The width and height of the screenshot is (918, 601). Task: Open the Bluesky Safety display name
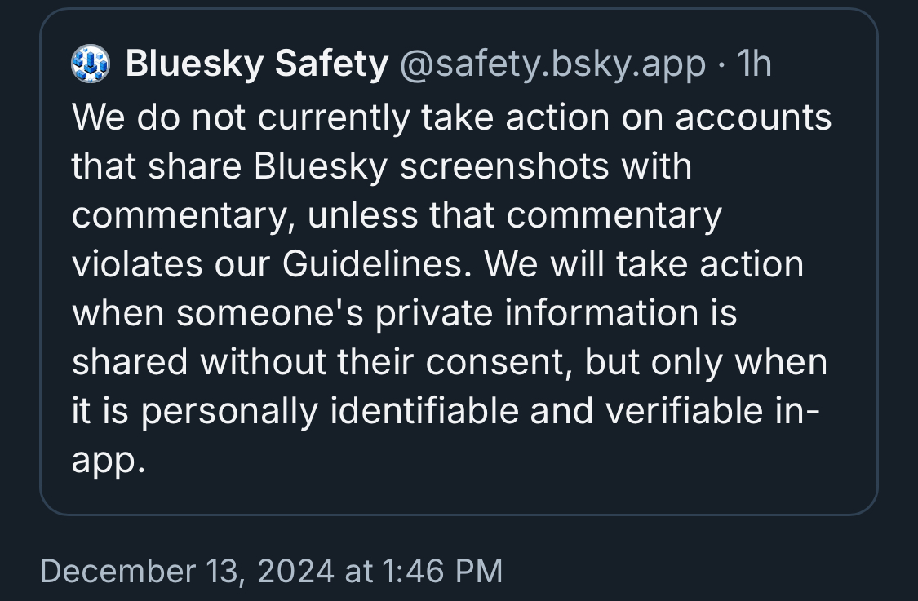pyautogui.click(x=256, y=64)
